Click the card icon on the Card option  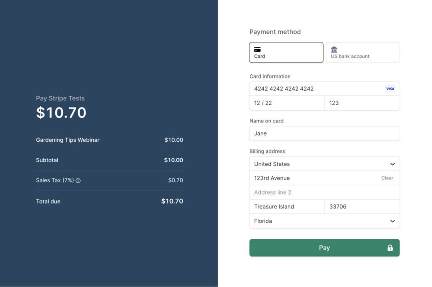click(x=256, y=49)
